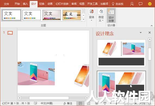Image resolution: width=155 pixels, height=106 pixels.
Task: Click the spell-check book icon in the status bar
Action: click(35, 103)
